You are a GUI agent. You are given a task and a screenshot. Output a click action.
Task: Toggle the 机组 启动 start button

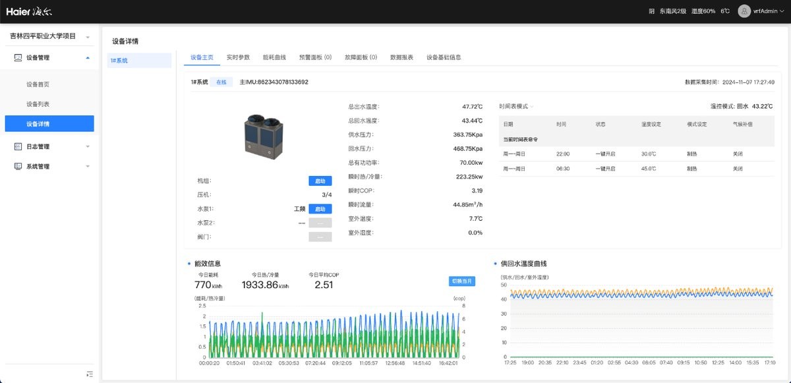coord(320,181)
